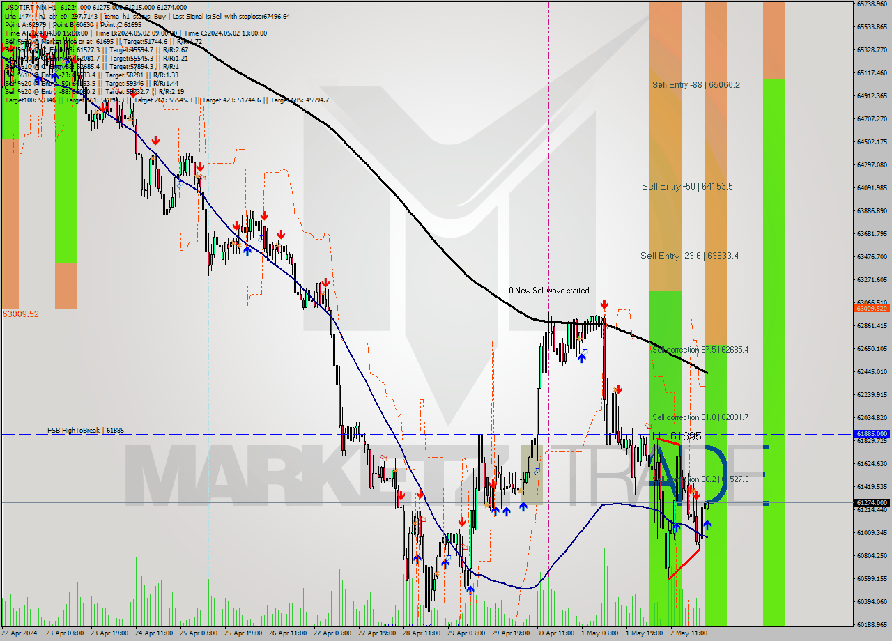Click the 61419.535 price axis label

tap(871, 486)
